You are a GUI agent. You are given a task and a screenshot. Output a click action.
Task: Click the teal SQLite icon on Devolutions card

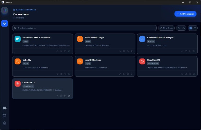click(17, 39)
